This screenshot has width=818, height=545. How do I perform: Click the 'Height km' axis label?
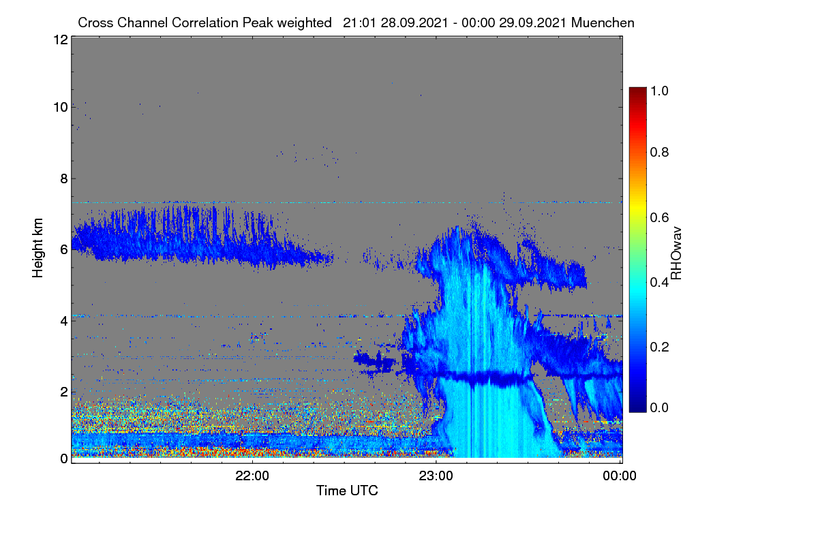37,248
